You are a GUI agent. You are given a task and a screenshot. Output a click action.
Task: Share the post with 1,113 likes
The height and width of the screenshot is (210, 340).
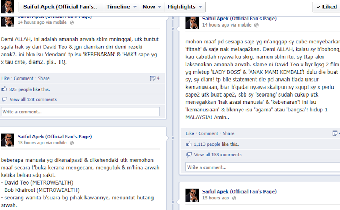(228, 133)
